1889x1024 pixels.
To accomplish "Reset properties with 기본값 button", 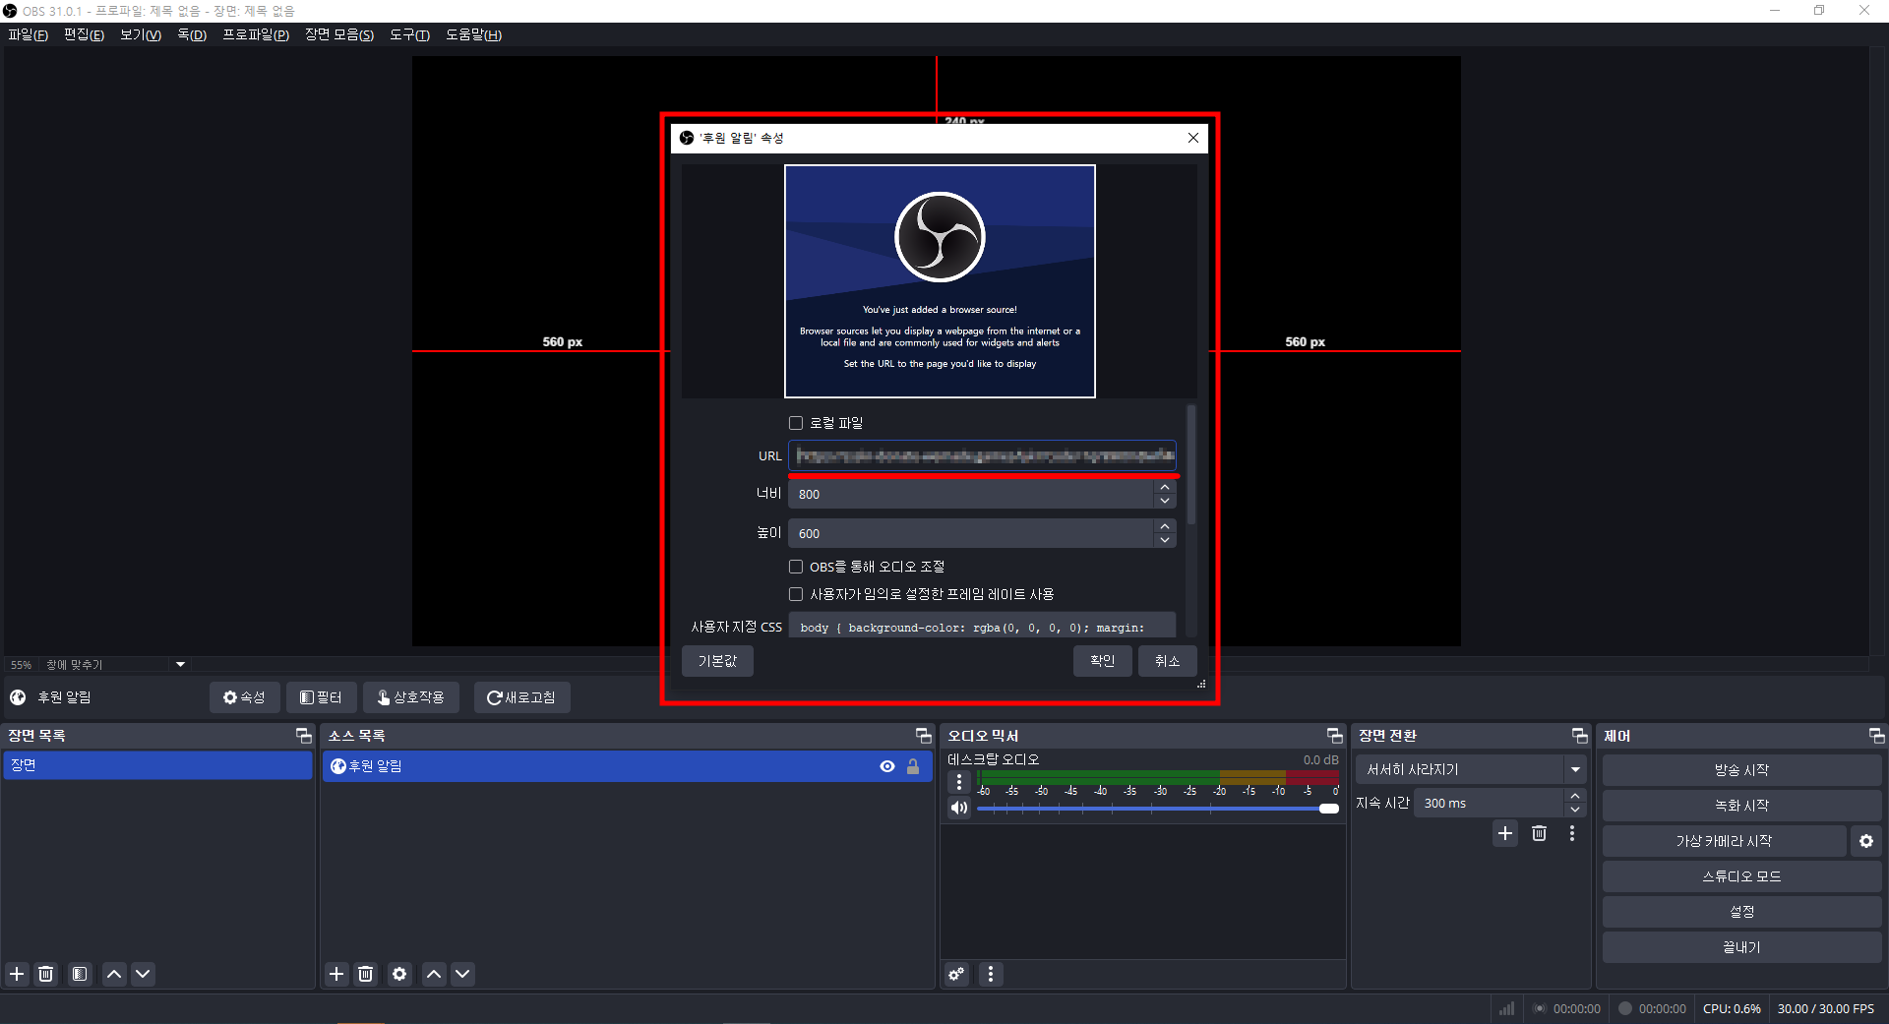I will point(717,661).
